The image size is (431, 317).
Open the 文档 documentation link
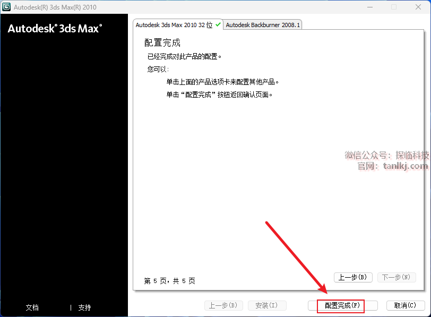tap(32, 307)
